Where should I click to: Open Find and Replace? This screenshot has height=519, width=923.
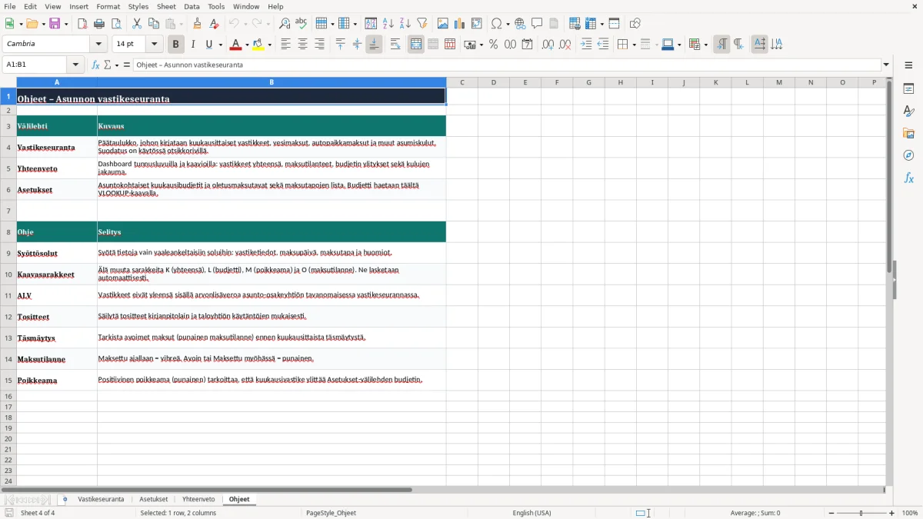(x=285, y=24)
